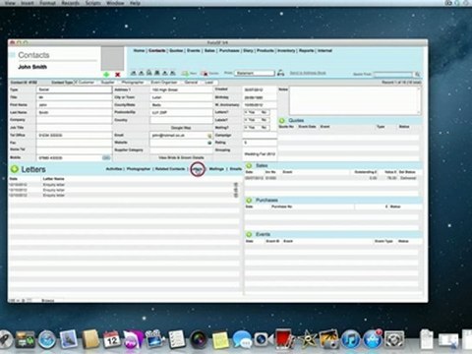Viewport: 472px width, 354px height.
Task: Click the New record toolbar button
Action: pyautogui.click(x=189, y=73)
